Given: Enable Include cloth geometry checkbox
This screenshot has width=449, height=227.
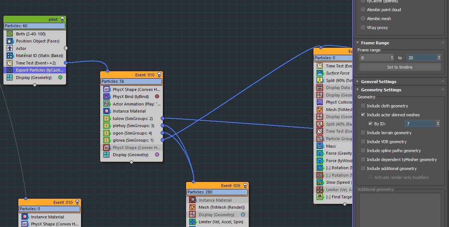Looking at the screenshot, I should (x=363, y=106).
